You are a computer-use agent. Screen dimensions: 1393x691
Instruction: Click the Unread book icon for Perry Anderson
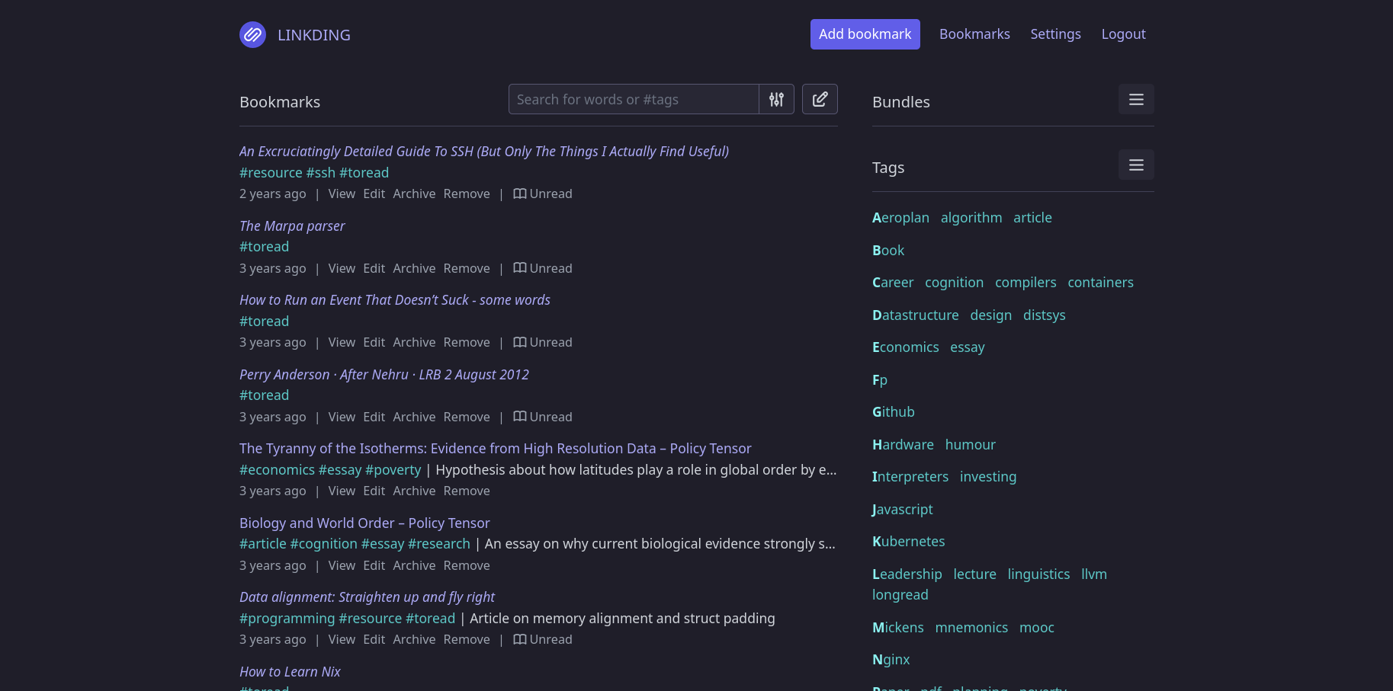pos(520,417)
